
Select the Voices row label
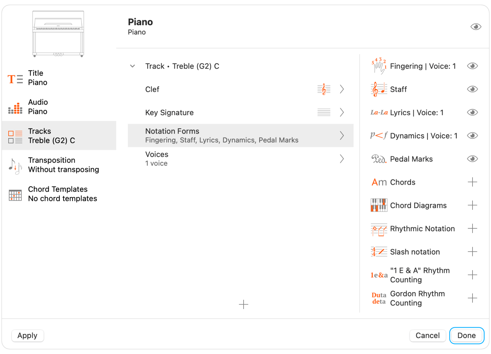coord(157,154)
